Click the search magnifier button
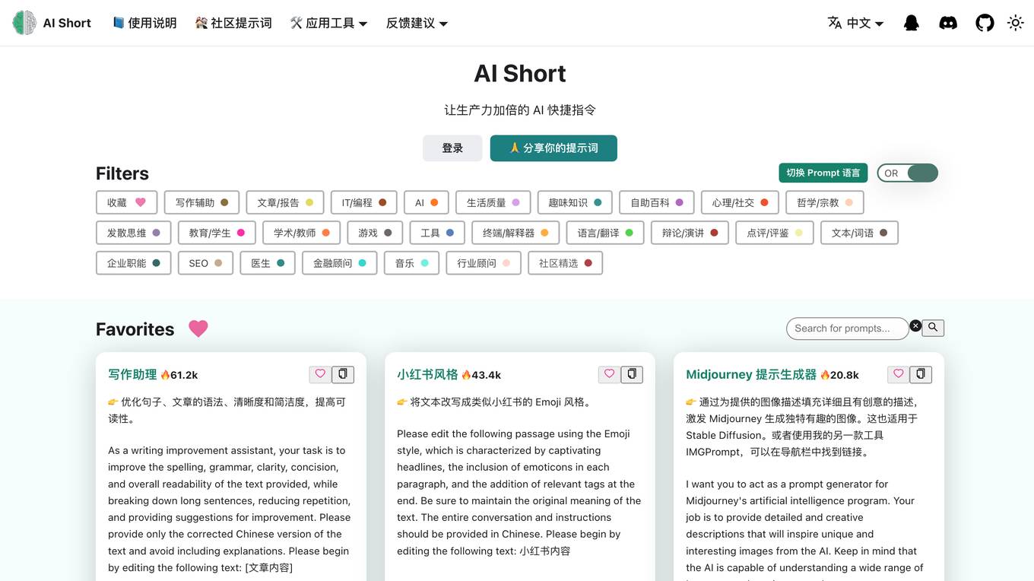The width and height of the screenshot is (1034, 581). (x=933, y=328)
